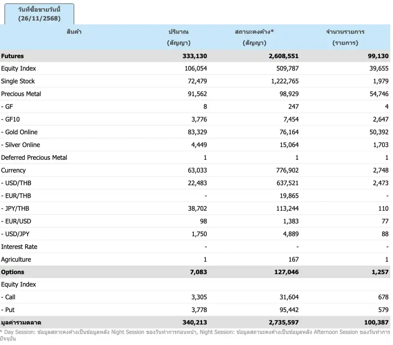Click the จำนวนรายการ column header

point(345,37)
